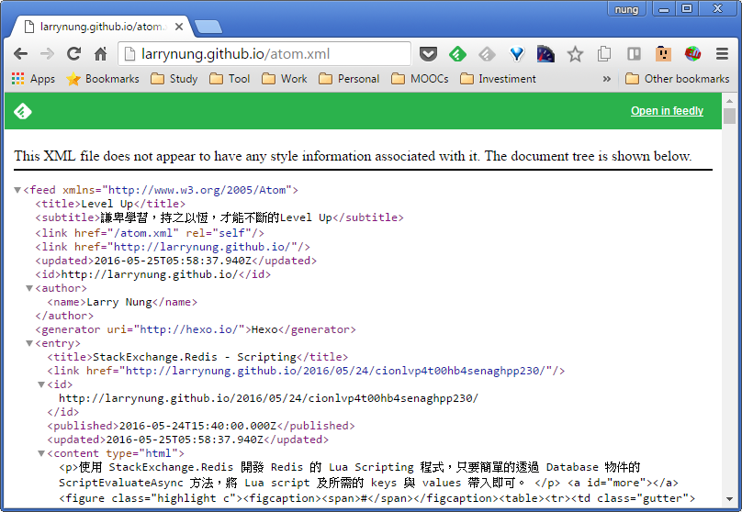The width and height of the screenshot is (742, 512).
Task: Click the closing author tag
Action: tap(64, 316)
